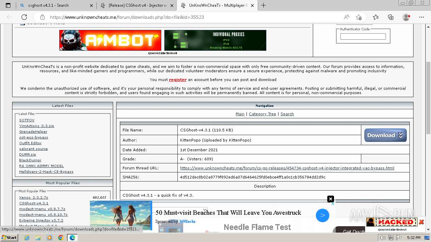Select the SHA256 hash text

click(253, 177)
